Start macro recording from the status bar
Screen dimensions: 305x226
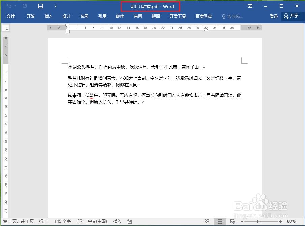coord(129,221)
